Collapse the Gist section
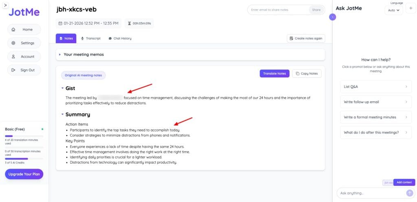This screenshot has width=417, height=202. [62, 88]
